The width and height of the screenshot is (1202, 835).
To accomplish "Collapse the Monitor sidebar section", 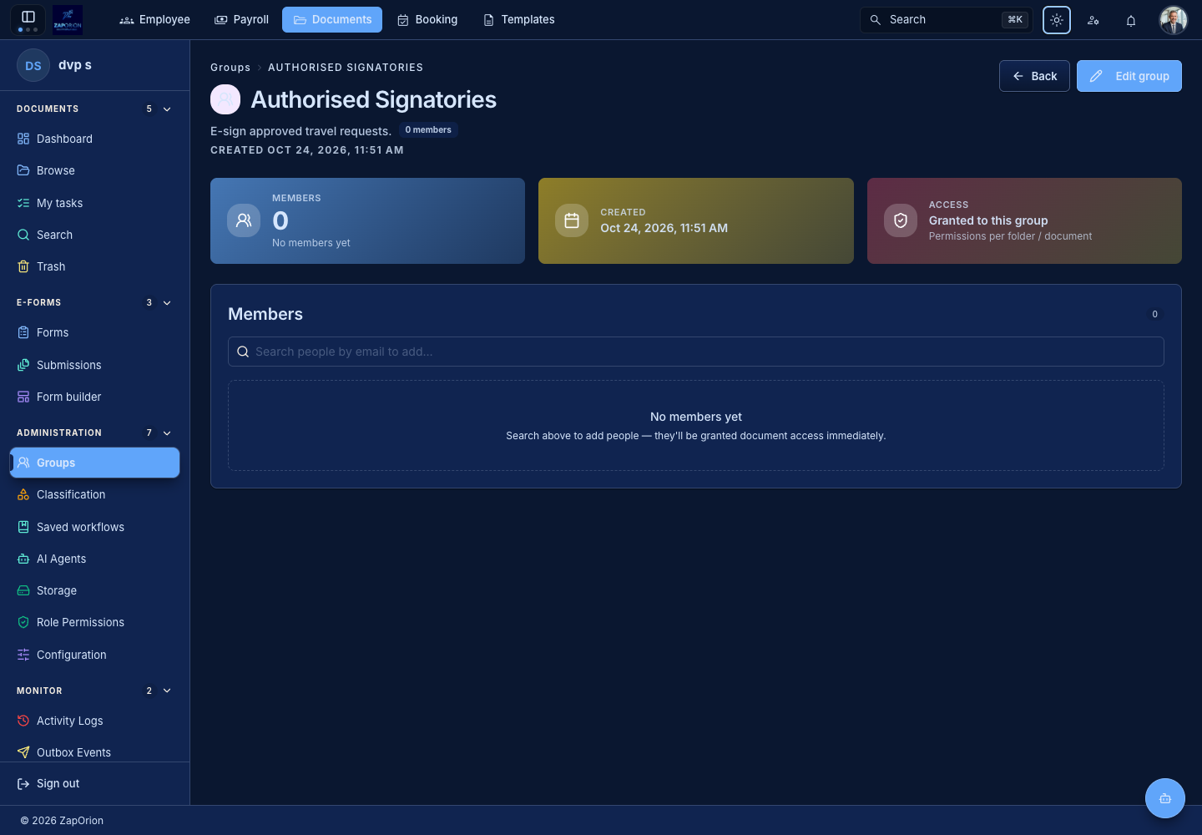I will tap(167, 691).
